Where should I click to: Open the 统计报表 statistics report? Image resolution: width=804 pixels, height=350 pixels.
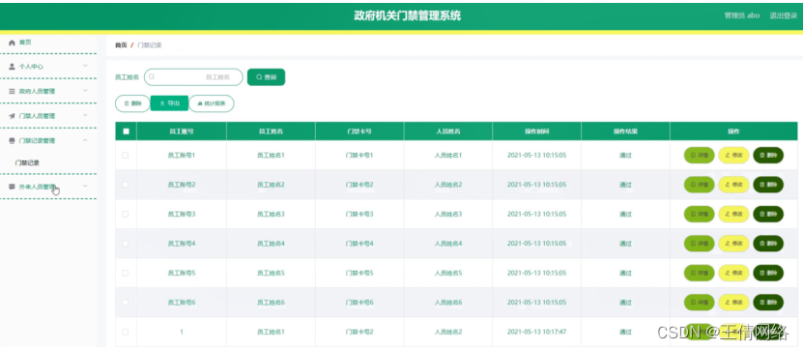pos(212,103)
